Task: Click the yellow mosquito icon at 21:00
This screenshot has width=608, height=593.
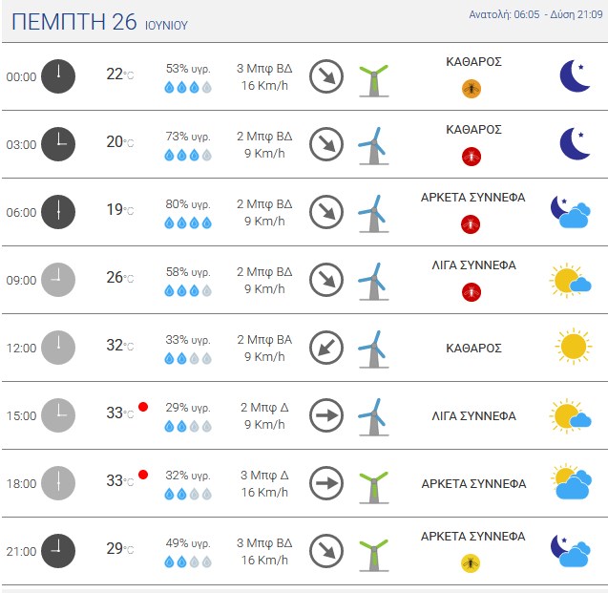Action: [471, 563]
